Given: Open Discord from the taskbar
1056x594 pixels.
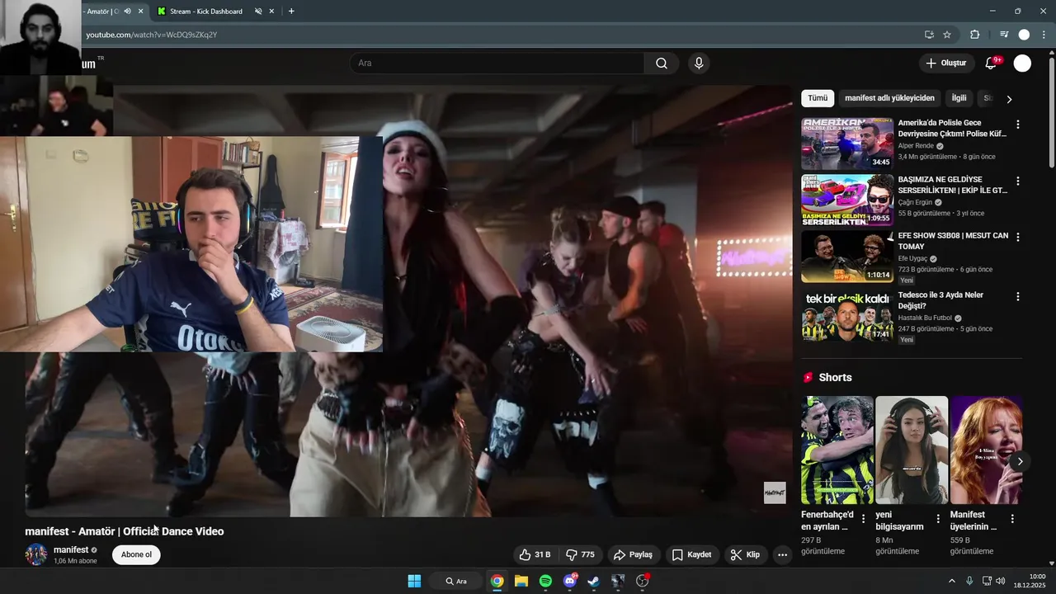Looking at the screenshot, I should [570, 581].
